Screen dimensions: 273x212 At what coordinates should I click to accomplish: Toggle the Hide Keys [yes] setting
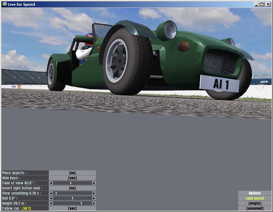click(x=72, y=178)
